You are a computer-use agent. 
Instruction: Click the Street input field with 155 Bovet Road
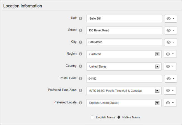point(124,30)
